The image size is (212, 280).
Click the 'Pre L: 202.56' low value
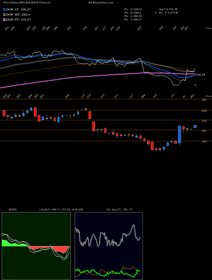click(133, 16)
